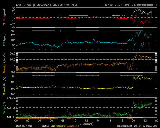Click the '270' tick label on Phi panel
160x128 pixels.
pos(13,35)
